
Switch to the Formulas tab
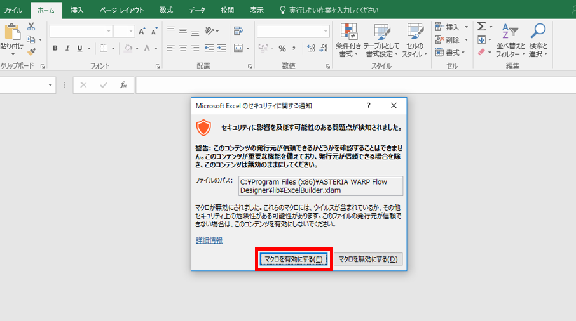(x=166, y=10)
